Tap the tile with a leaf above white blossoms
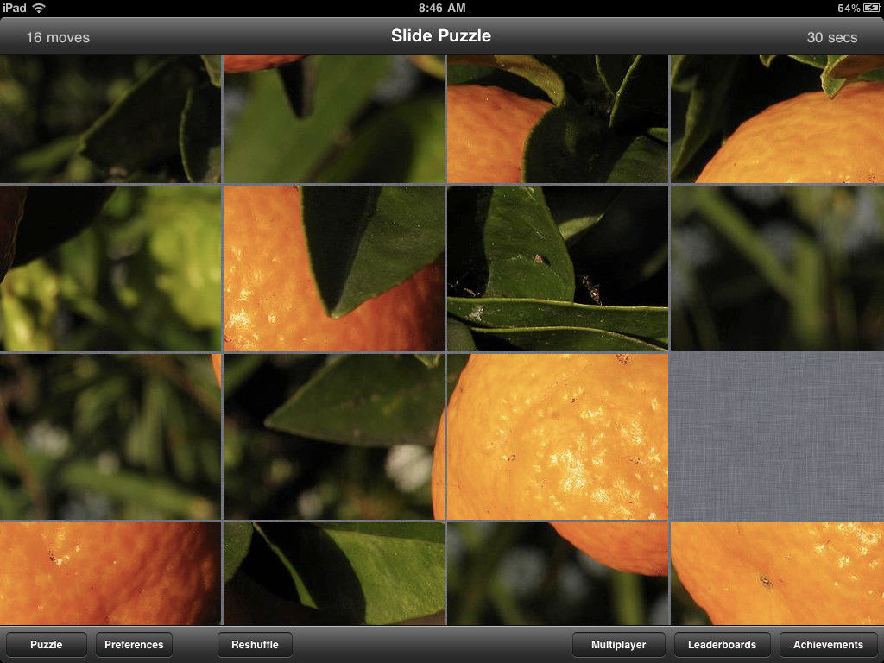The image size is (884, 663). point(334,437)
